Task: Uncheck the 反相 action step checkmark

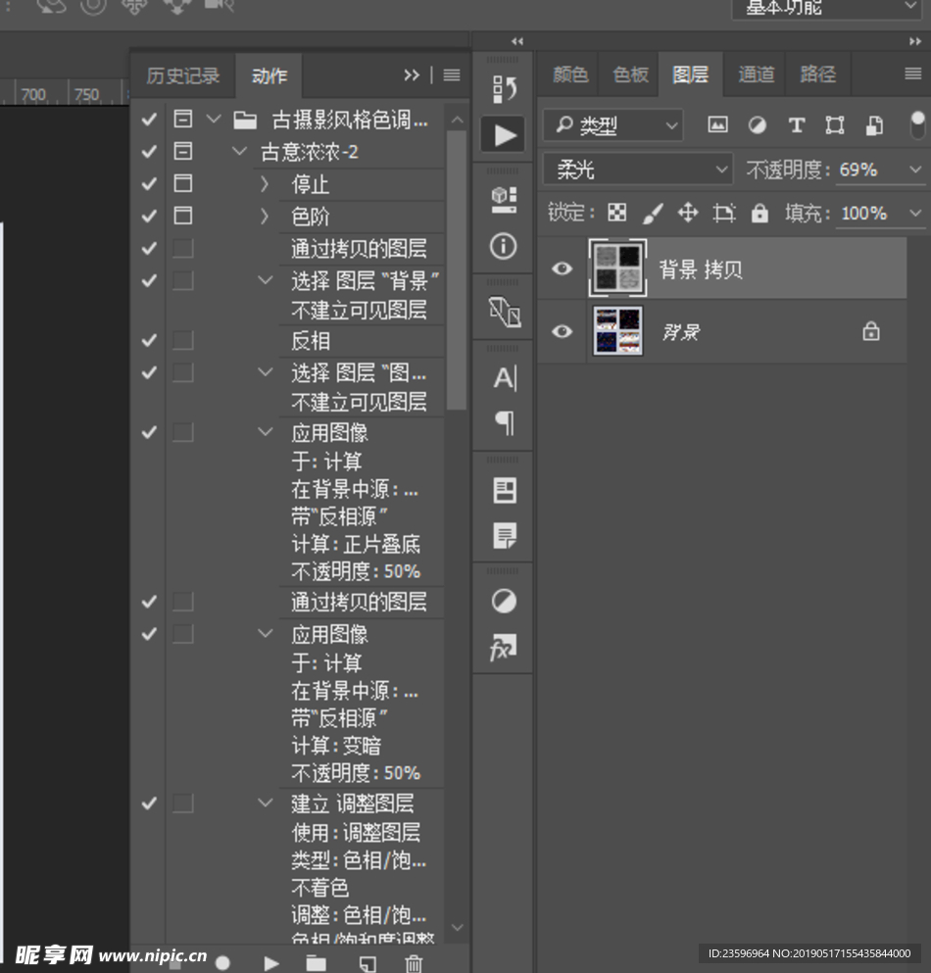Action: point(147,340)
